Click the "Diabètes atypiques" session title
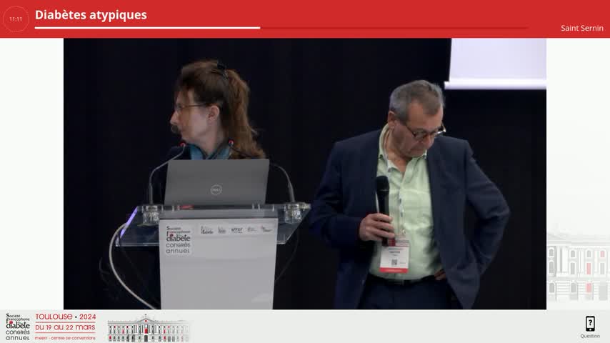 point(91,15)
